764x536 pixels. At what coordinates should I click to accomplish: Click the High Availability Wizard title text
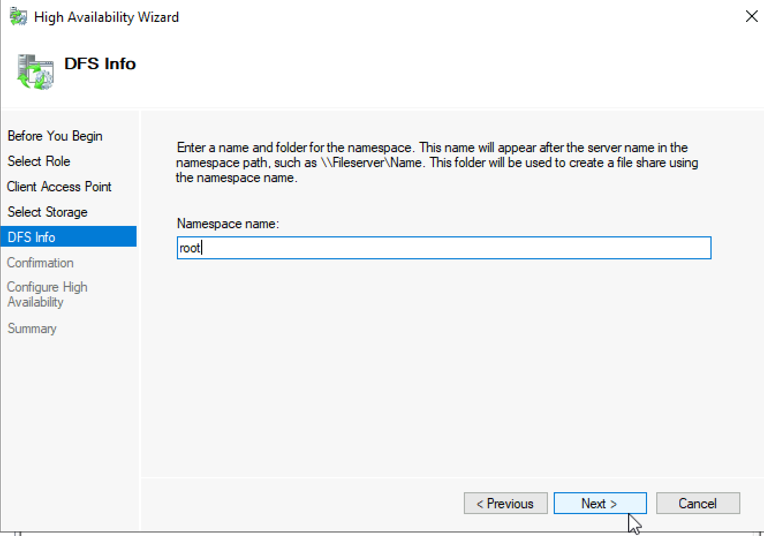pyautogui.click(x=107, y=17)
